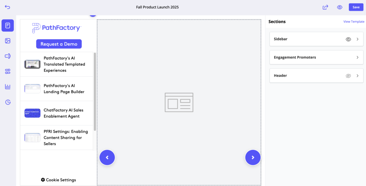Click the preview eye icon in top bar
Screen dimensions: 366x186
340,7
